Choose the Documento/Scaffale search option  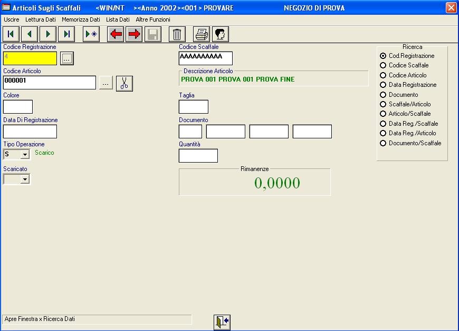click(x=383, y=143)
